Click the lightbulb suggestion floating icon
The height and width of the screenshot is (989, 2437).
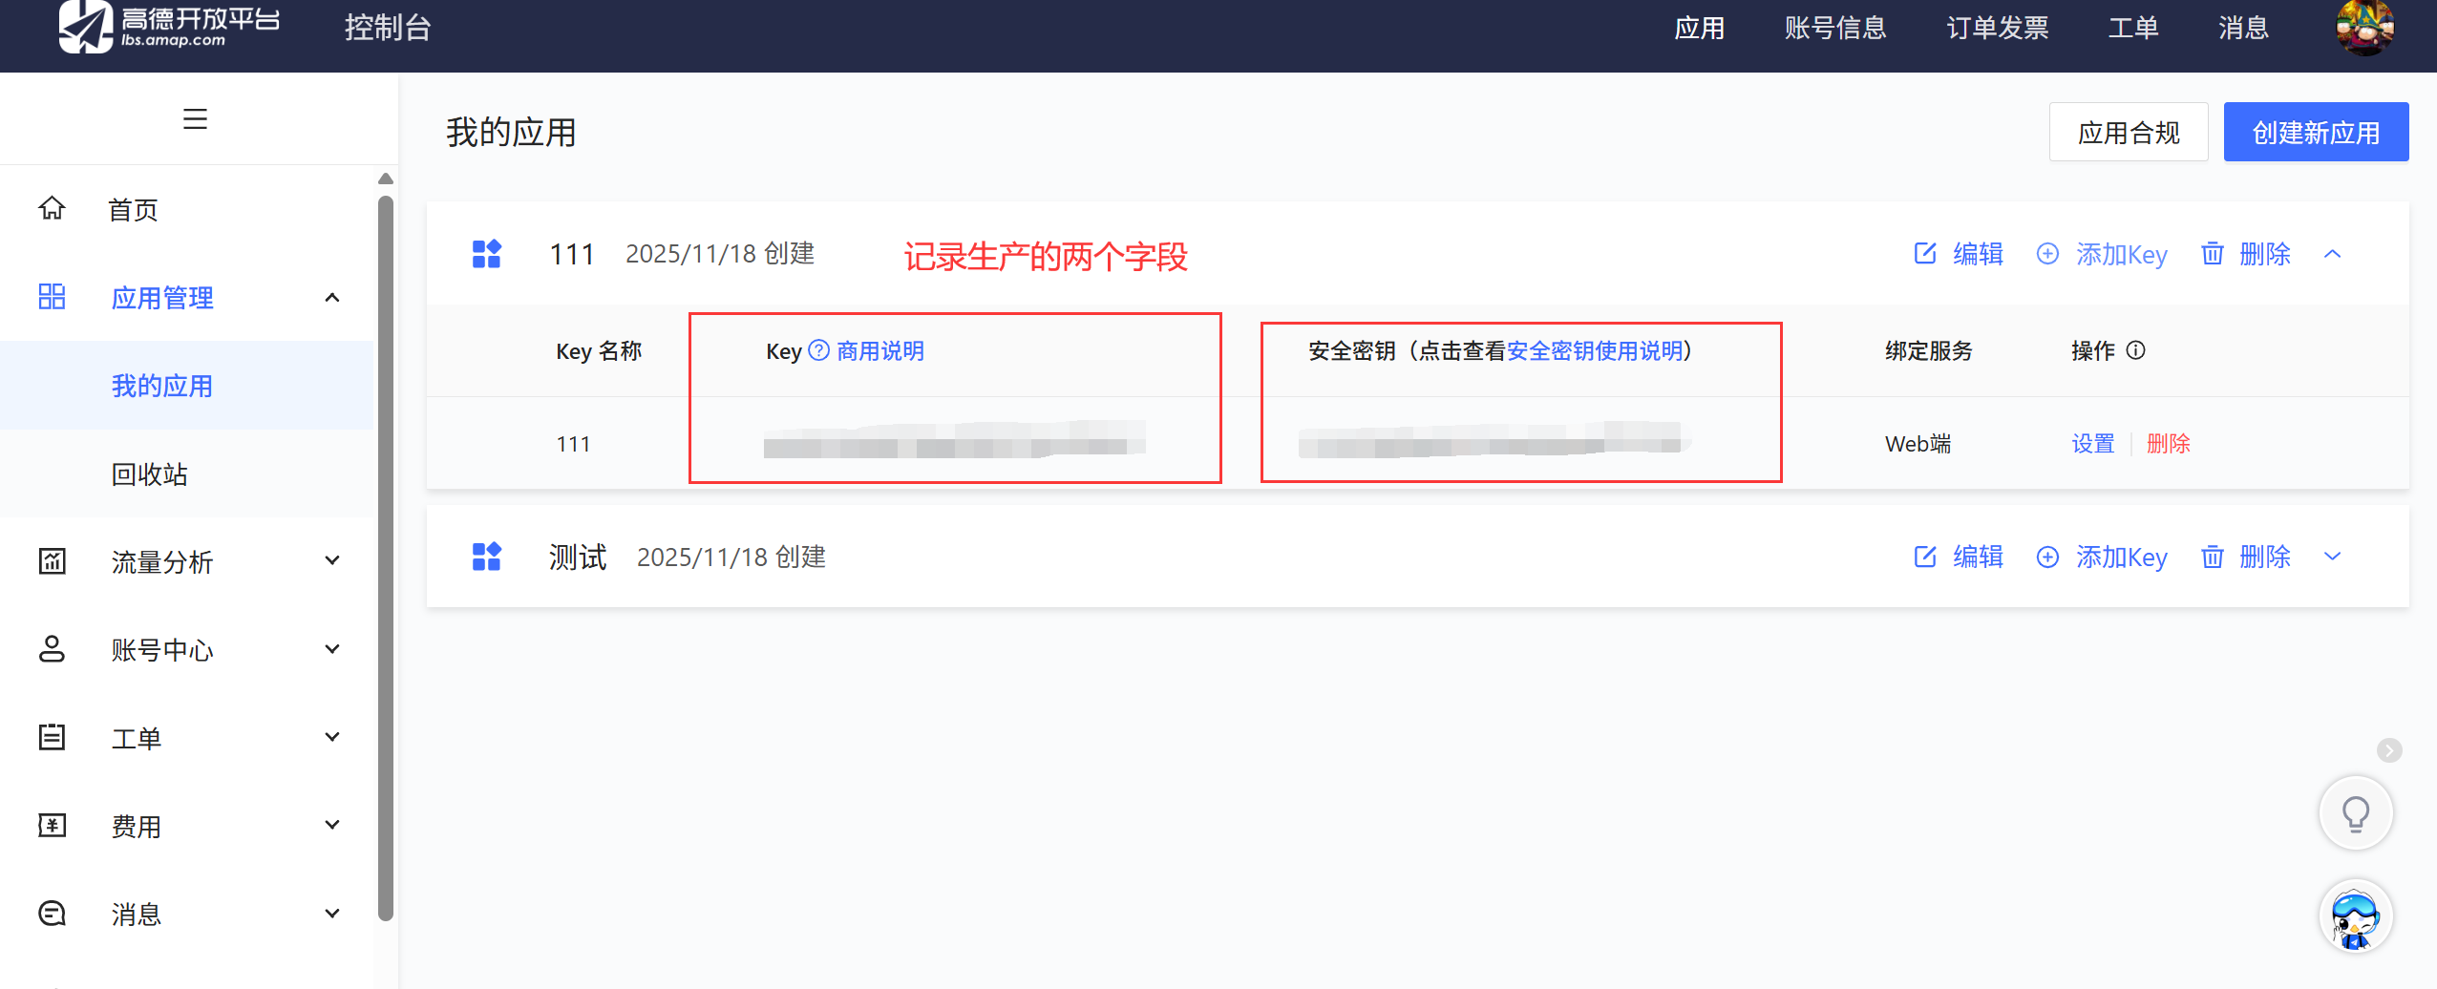(x=2355, y=813)
